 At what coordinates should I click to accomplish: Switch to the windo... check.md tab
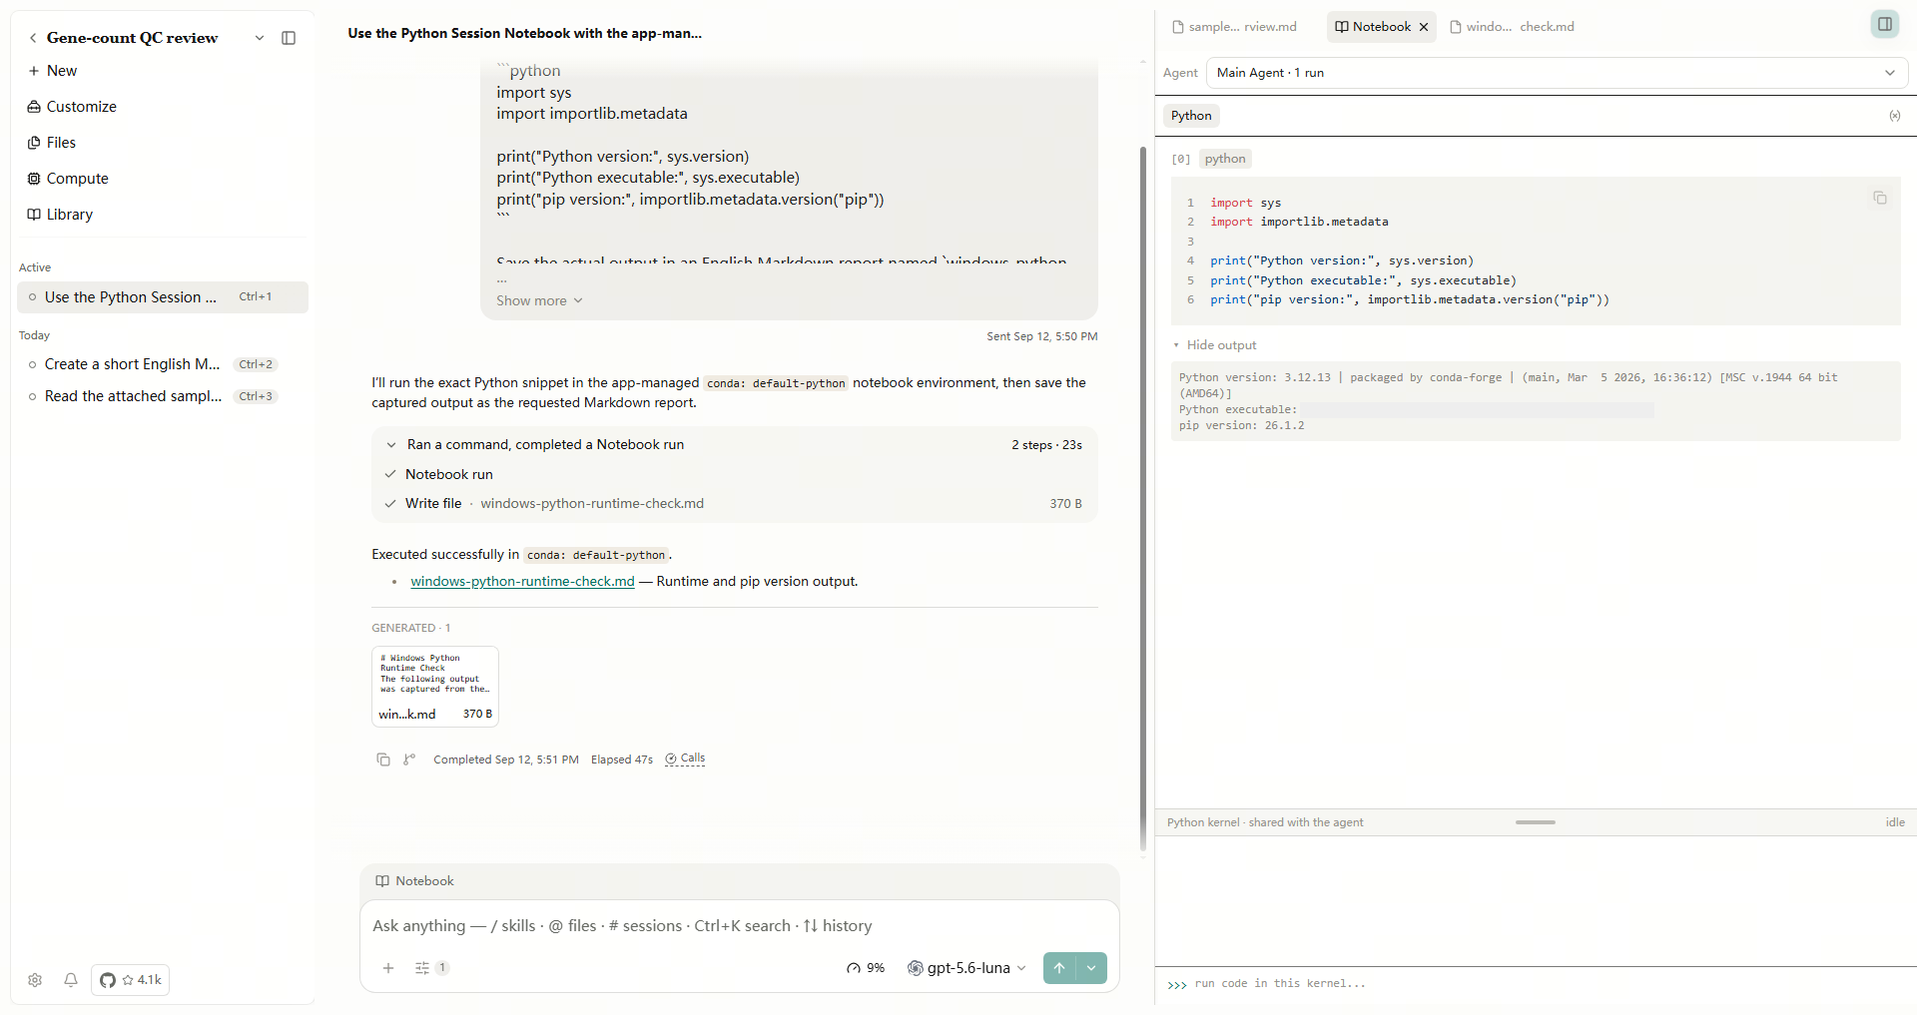point(1512,27)
